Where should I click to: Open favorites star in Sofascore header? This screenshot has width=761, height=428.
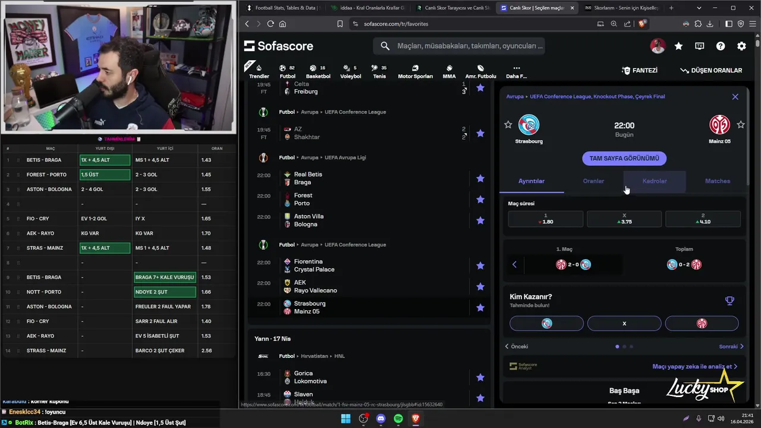[x=678, y=46]
